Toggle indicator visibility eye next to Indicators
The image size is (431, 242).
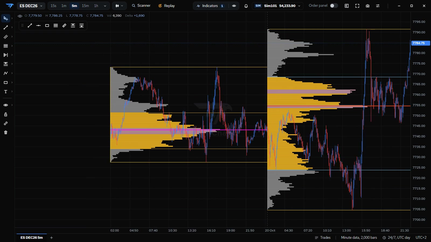pyautogui.click(x=234, y=6)
